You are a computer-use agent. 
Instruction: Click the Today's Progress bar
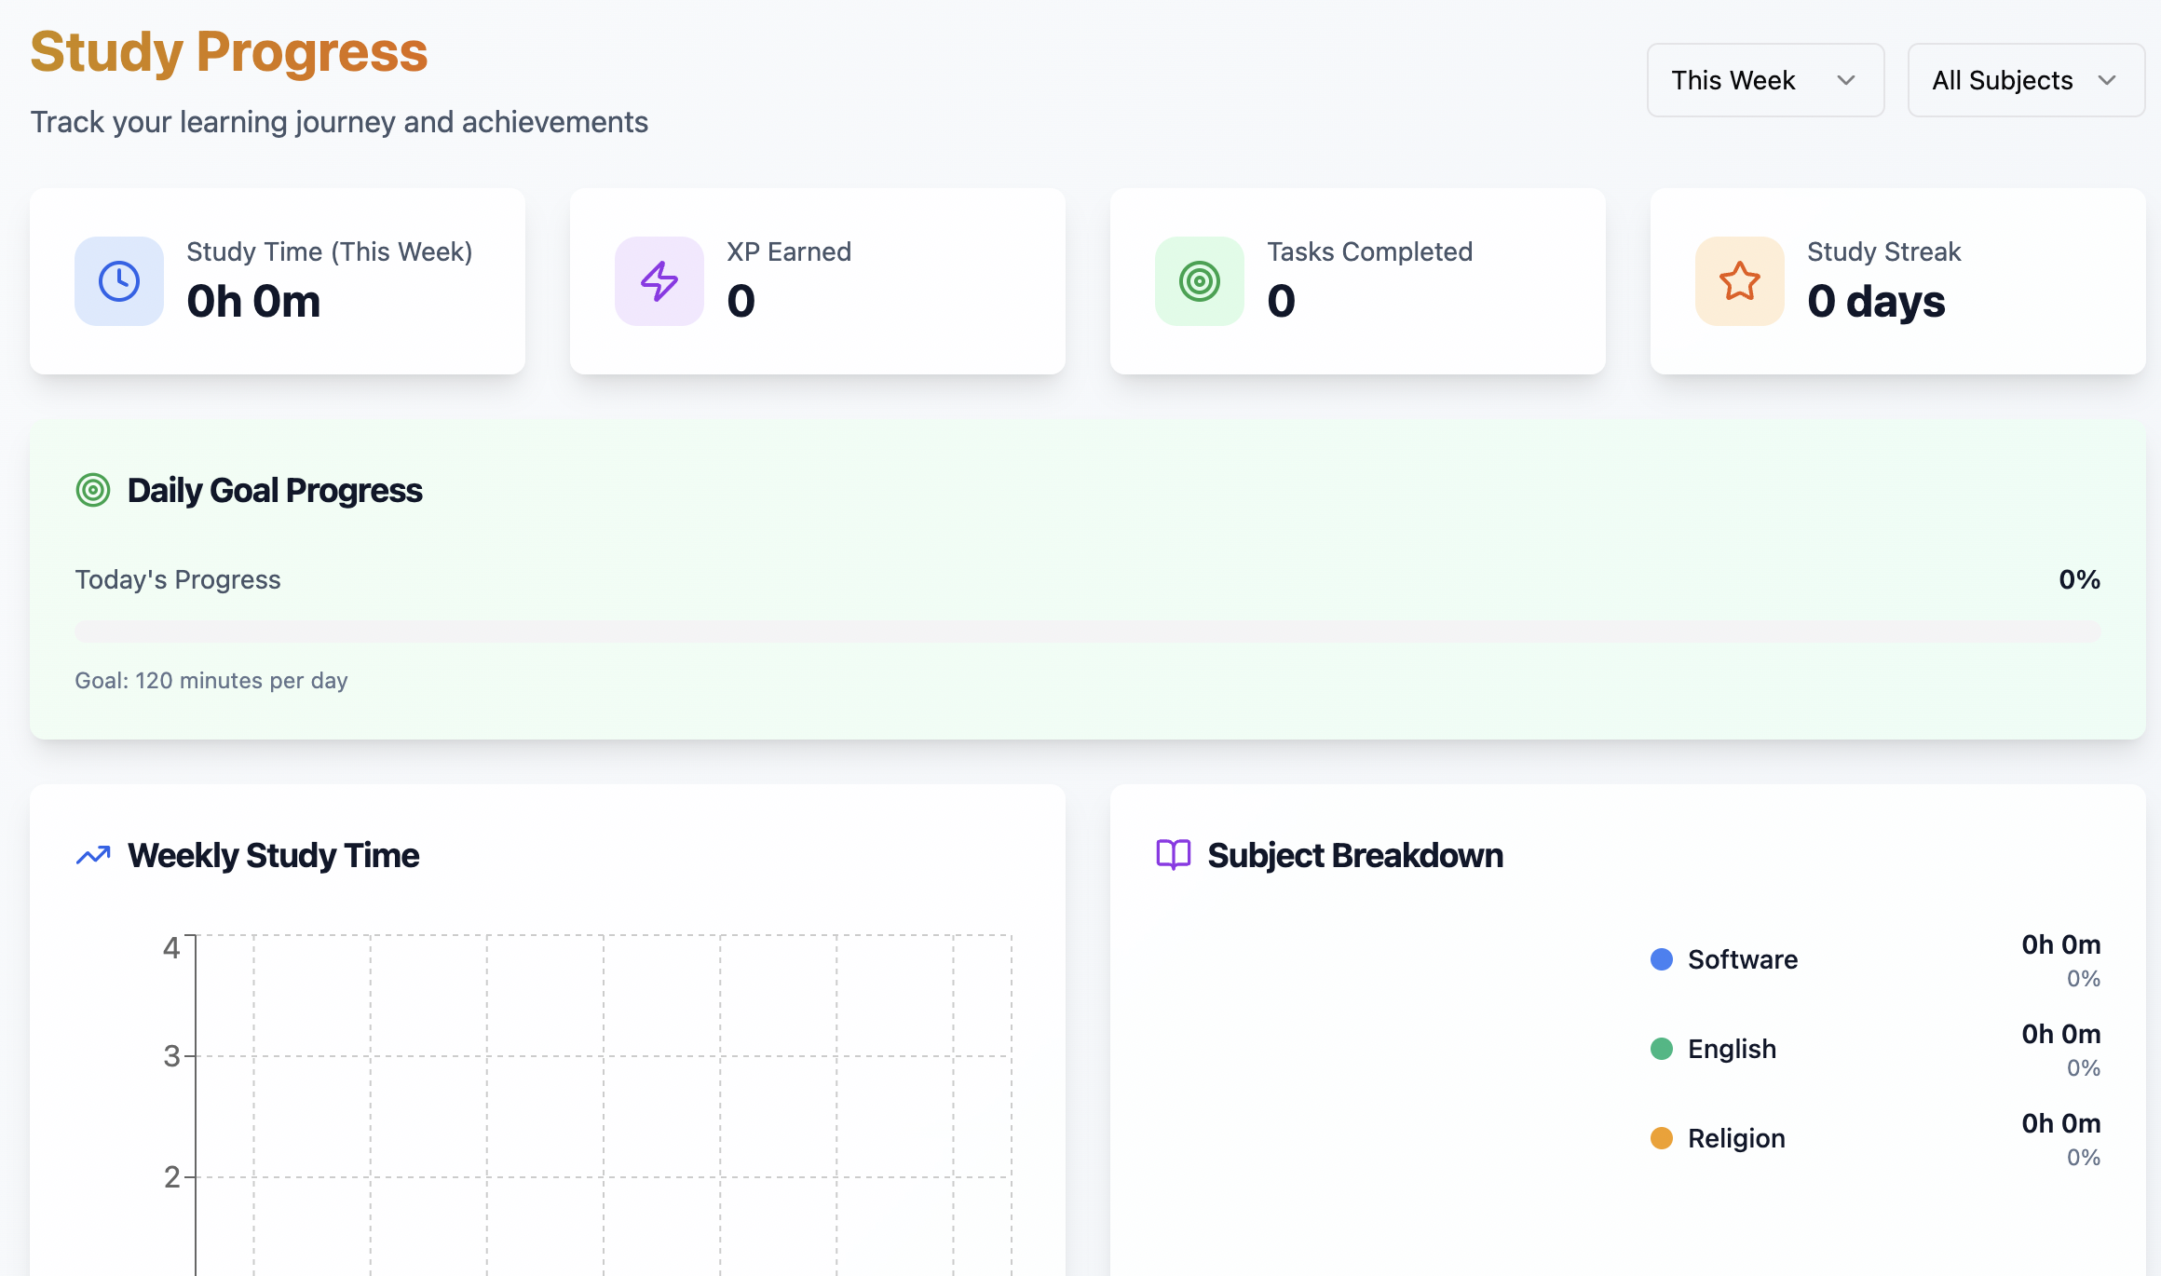click(1087, 631)
